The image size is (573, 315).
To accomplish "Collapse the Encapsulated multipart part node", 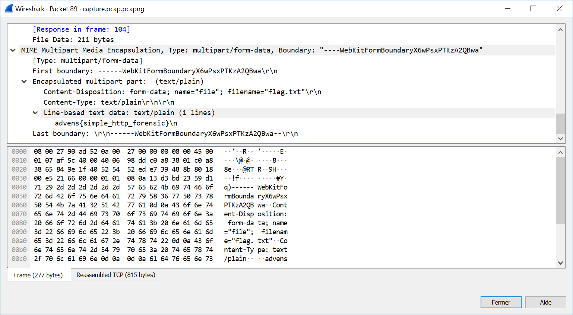I will [x=24, y=82].
